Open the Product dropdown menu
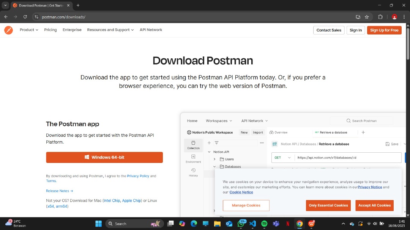410x230 pixels. point(28,30)
